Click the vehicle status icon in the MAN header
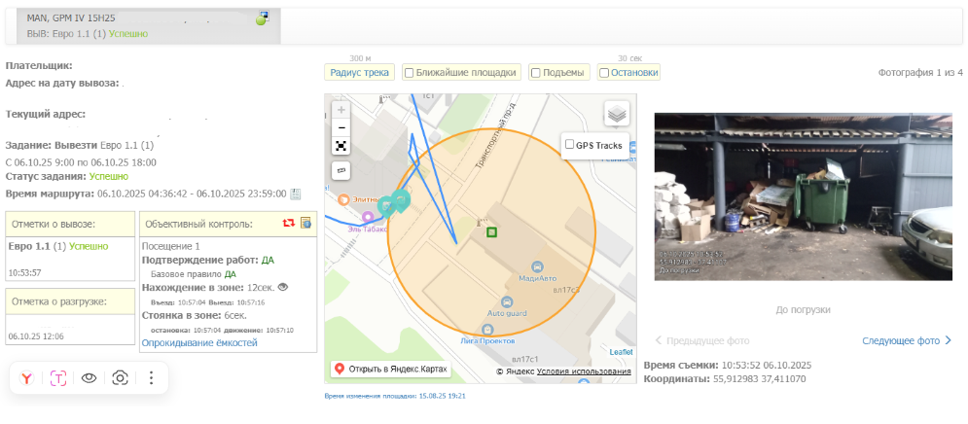The height and width of the screenshot is (424, 968). pyautogui.click(x=263, y=18)
